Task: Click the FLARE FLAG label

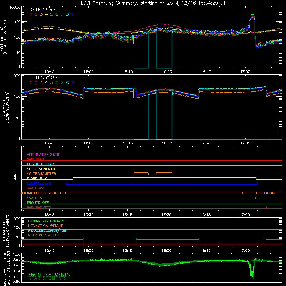Action: click(x=37, y=178)
